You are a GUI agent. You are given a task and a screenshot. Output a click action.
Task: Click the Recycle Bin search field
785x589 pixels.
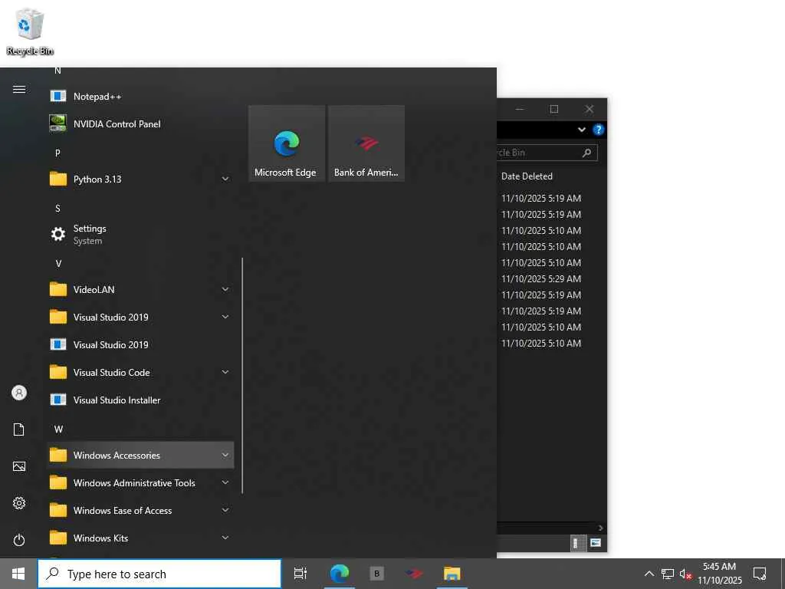pos(547,153)
